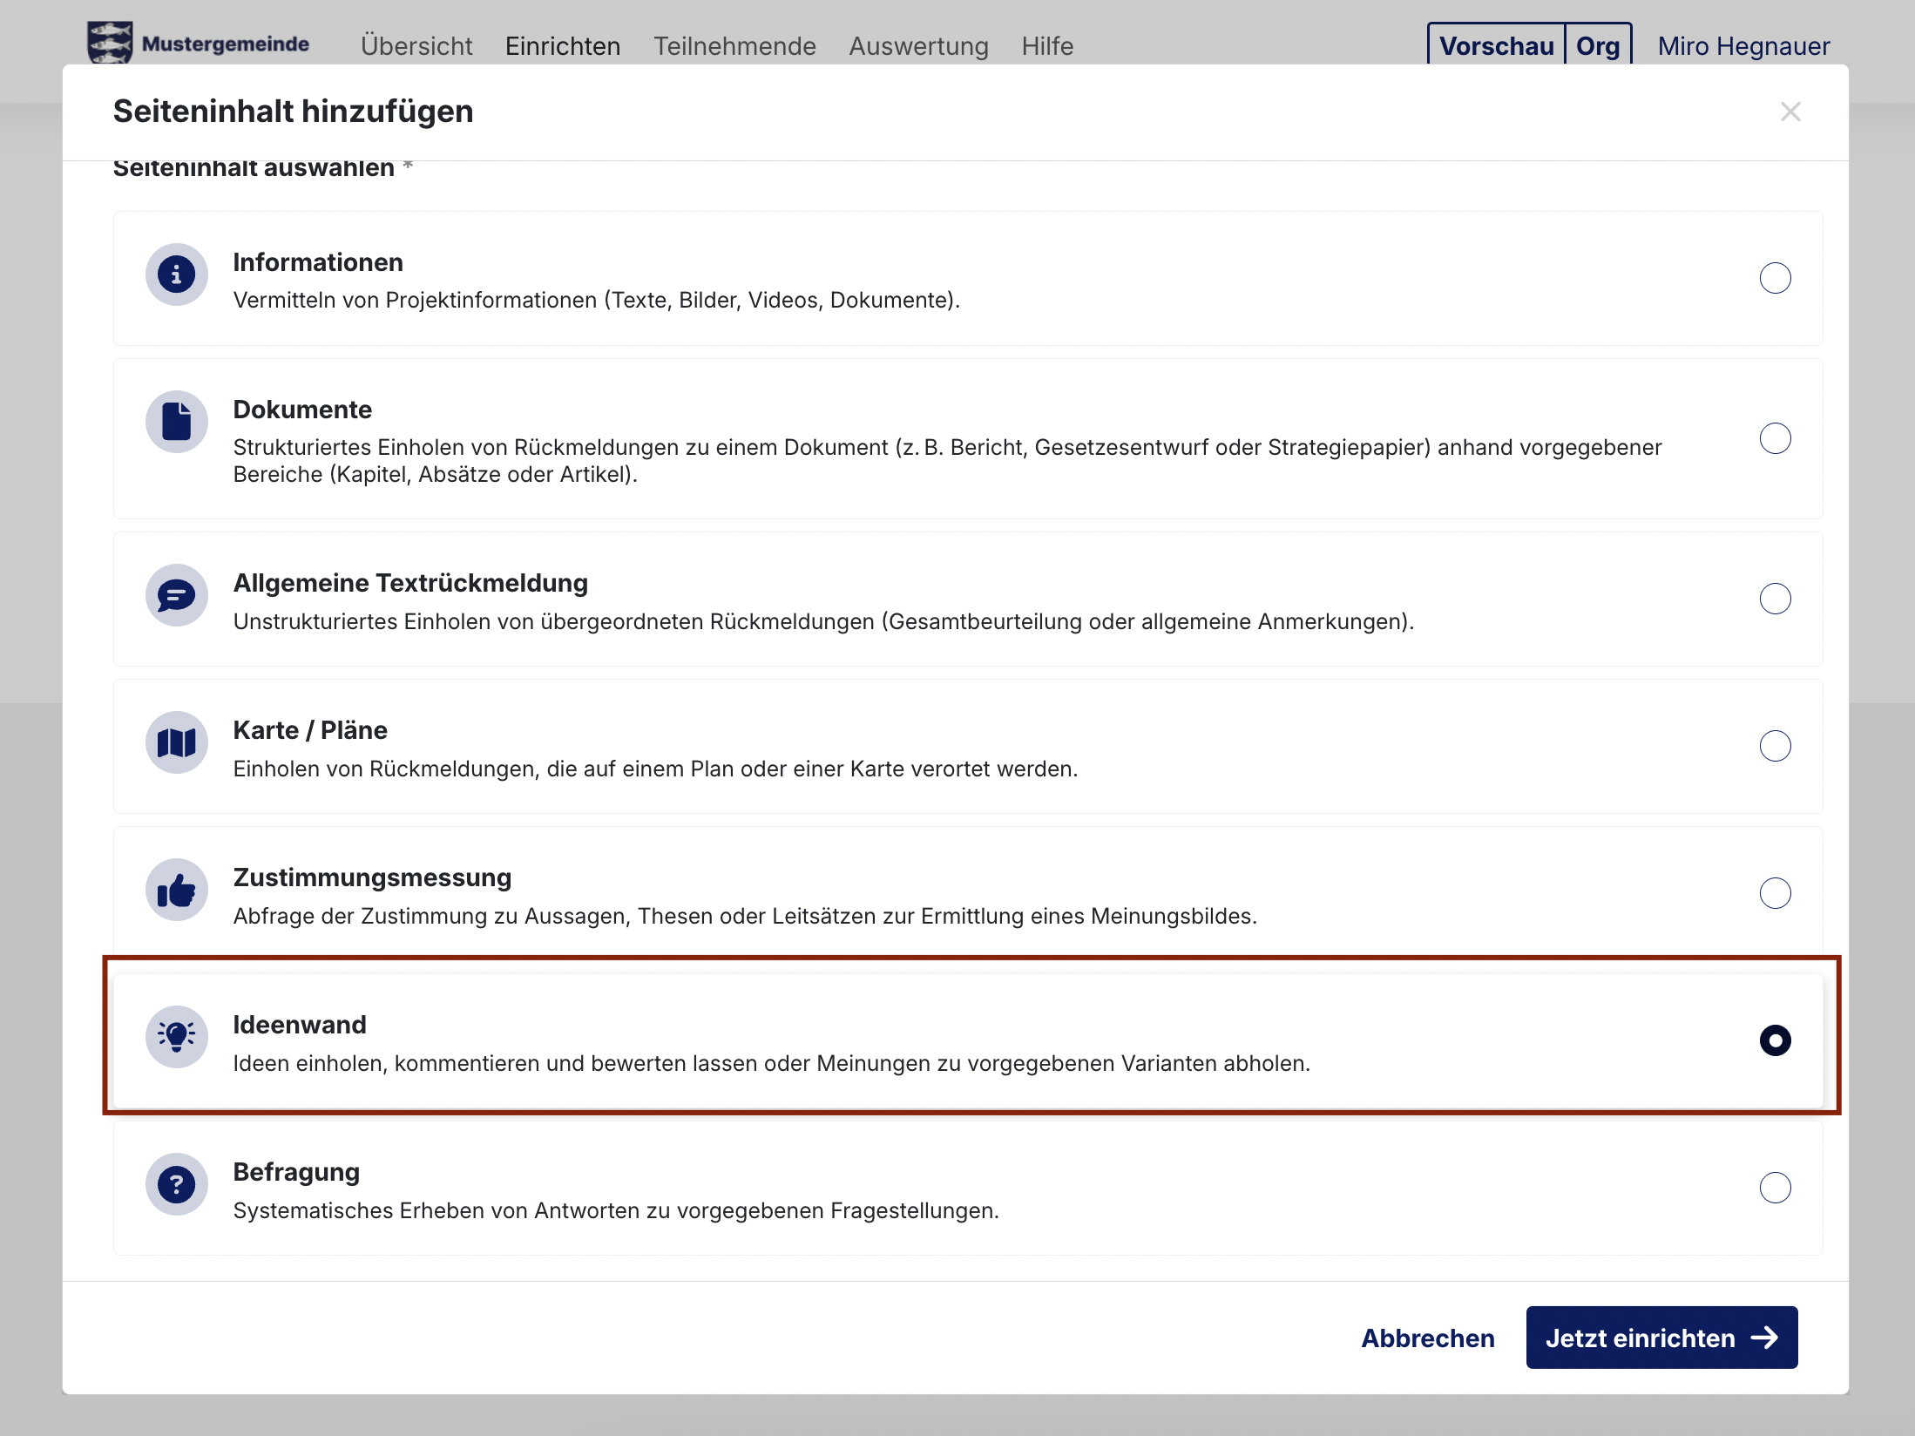Screen dimensions: 1915x1436
Task: Click the Zustimmungsmessung thumbs-up icon
Action: 176,891
